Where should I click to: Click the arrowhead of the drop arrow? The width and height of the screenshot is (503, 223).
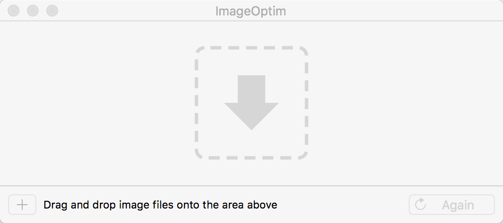point(251,118)
